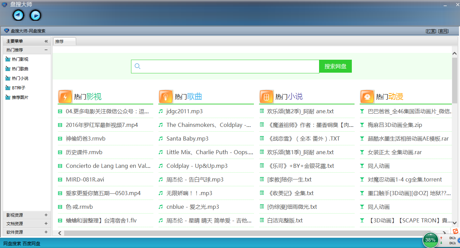This screenshot has width=460, height=248.
Task: Click the back navigation arrow button
Action: 18,15
